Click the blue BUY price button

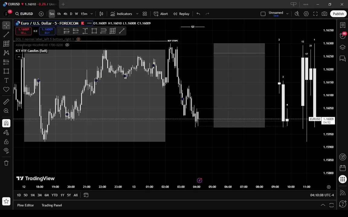pos(47,31)
